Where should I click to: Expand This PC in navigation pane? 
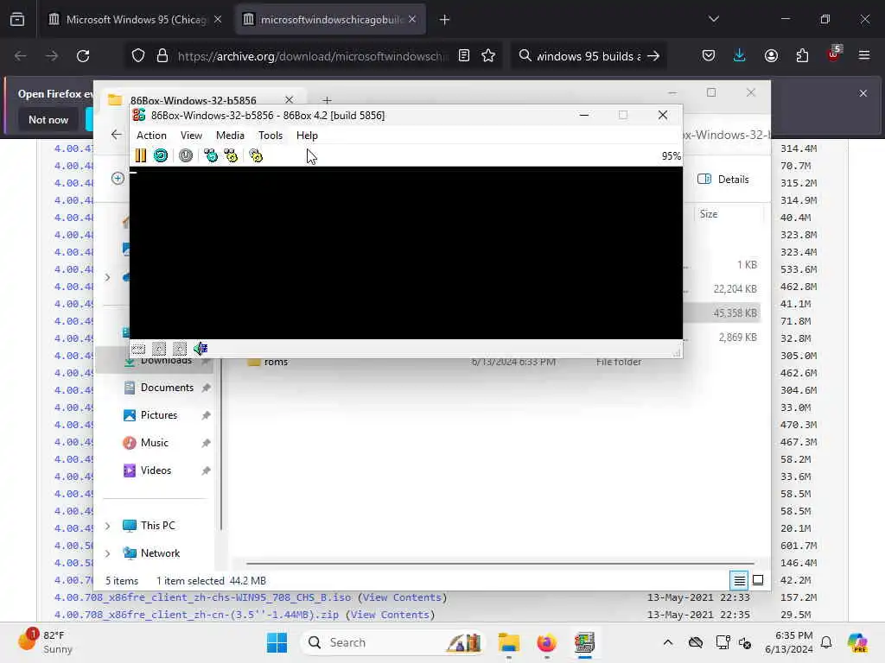108,526
